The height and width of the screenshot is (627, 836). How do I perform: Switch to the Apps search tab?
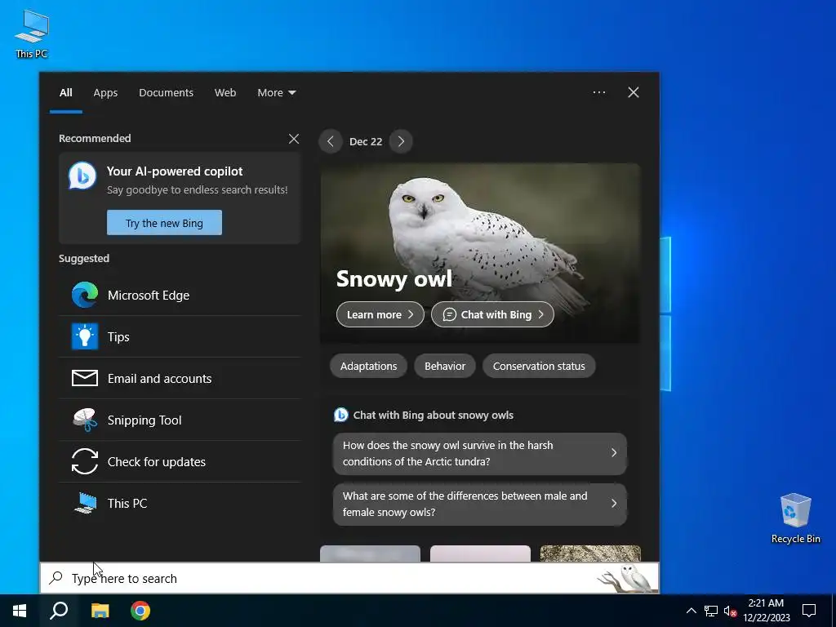(x=105, y=93)
